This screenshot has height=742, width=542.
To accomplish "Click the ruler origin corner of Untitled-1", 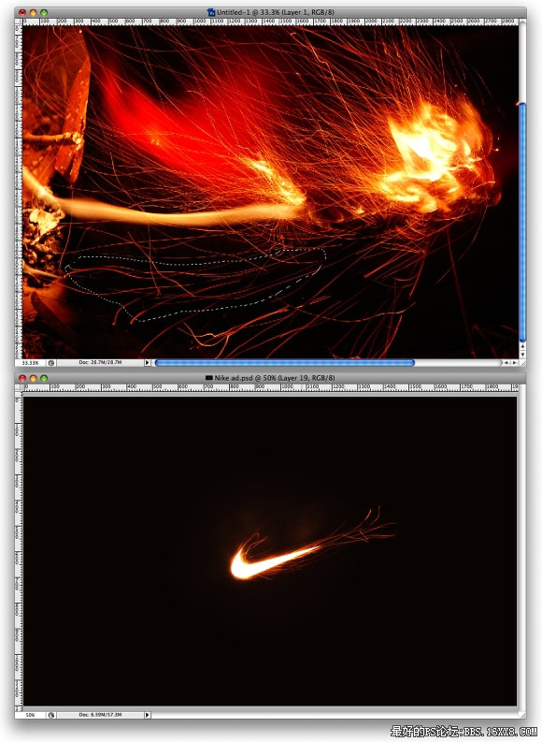I will tap(19, 22).
